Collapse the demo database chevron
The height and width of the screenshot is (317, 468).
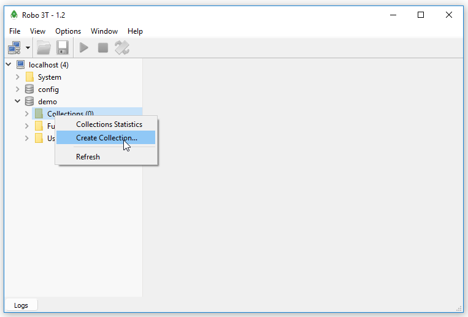pos(18,101)
